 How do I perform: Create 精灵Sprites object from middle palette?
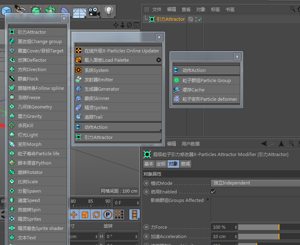(x=118, y=108)
